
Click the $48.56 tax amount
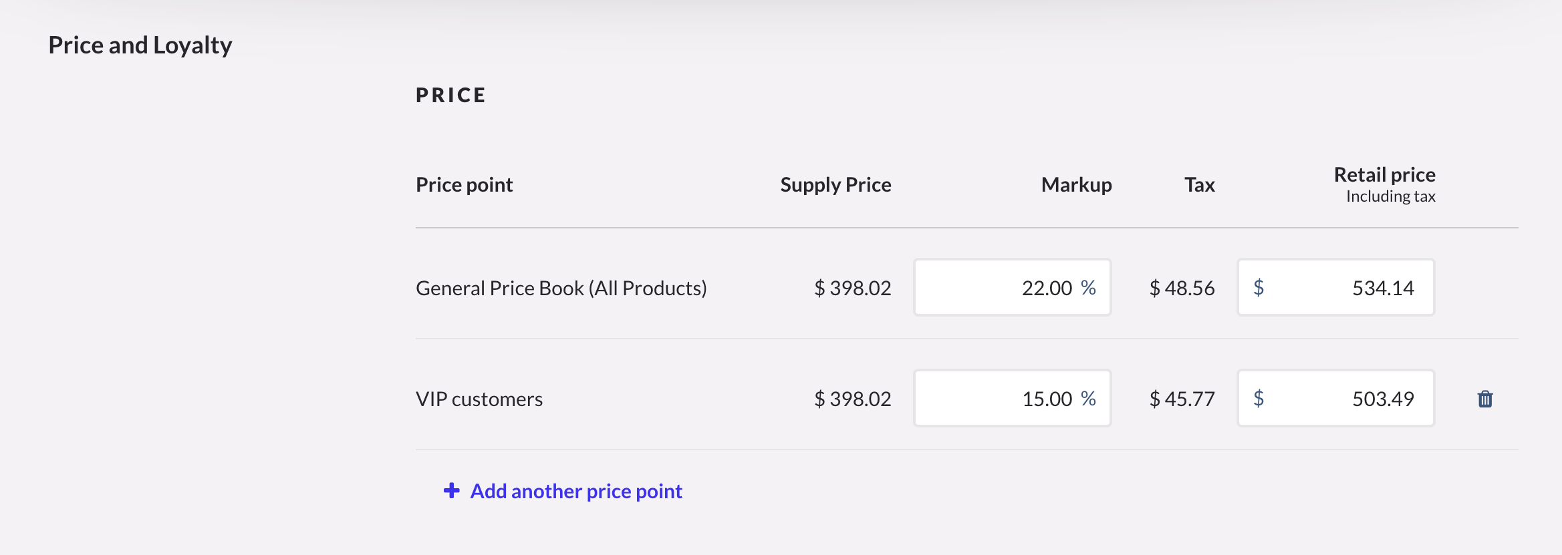1182,288
